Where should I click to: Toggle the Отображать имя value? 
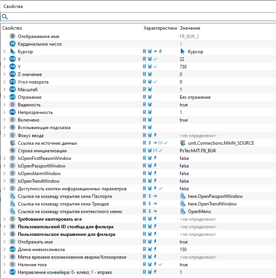pos(184,242)
